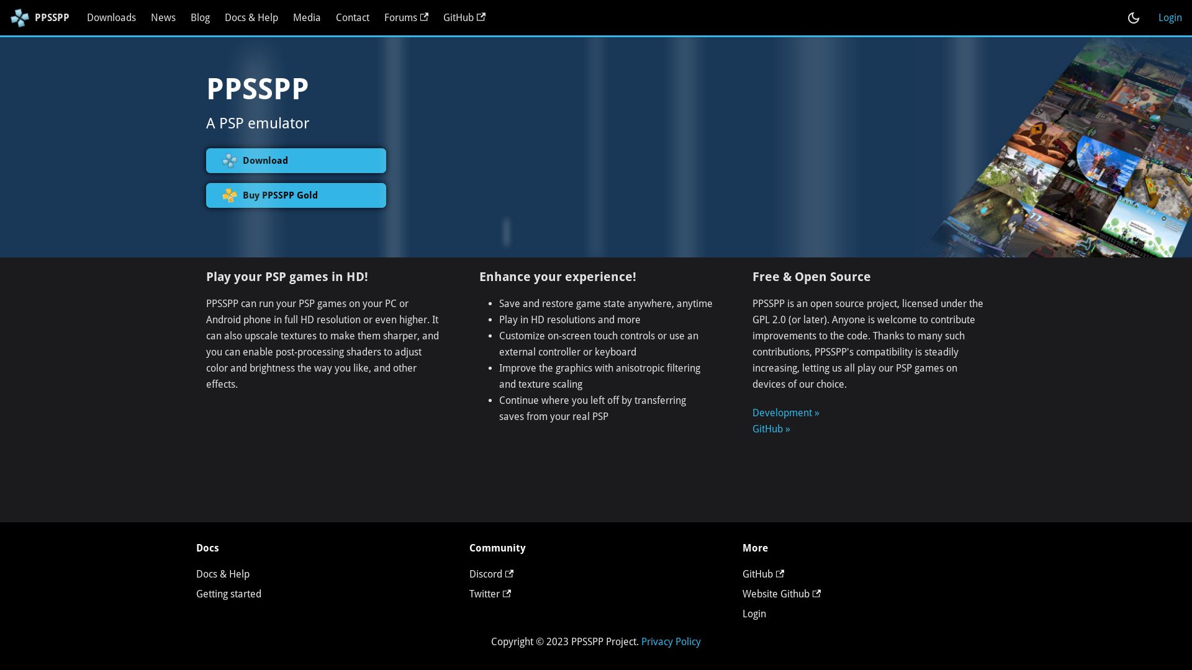Open the Downloads menu item

[111, 18]
